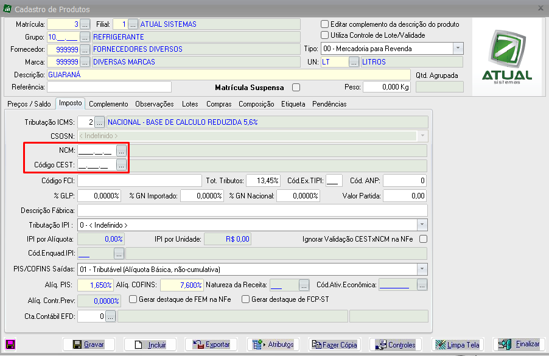Viewport: 549px width, 356px height.
Task: Click the NCM code input field
Action: pyautogui.click(x=97, y=150)
